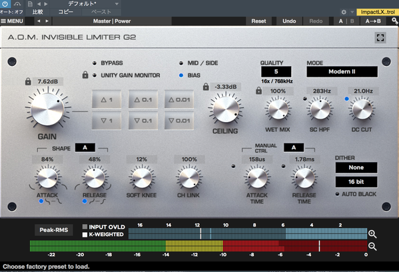Image resolution: width=399 pixels, height=272 pixels.
Task: Open the Dither type dropdown showing None
Action: [356, 167]
